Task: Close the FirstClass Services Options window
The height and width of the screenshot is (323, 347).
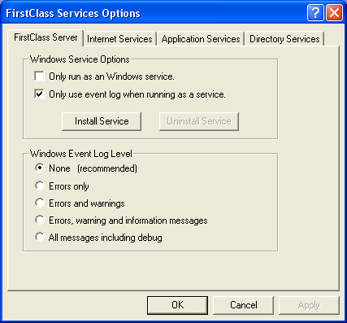Action: point(334,12)
